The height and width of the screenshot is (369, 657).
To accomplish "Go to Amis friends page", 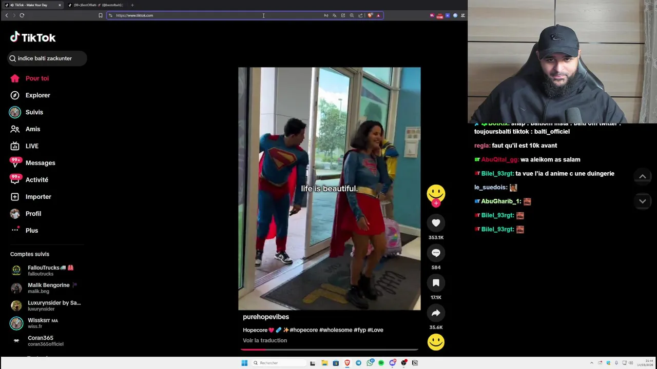I will pyautogui.click(x=25, y=129).
